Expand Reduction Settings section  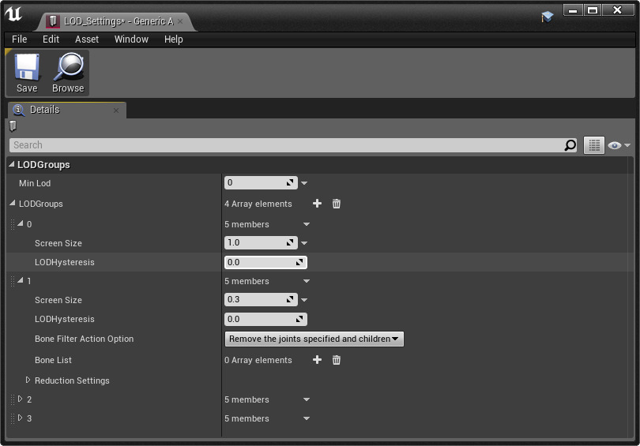point(28,380)
